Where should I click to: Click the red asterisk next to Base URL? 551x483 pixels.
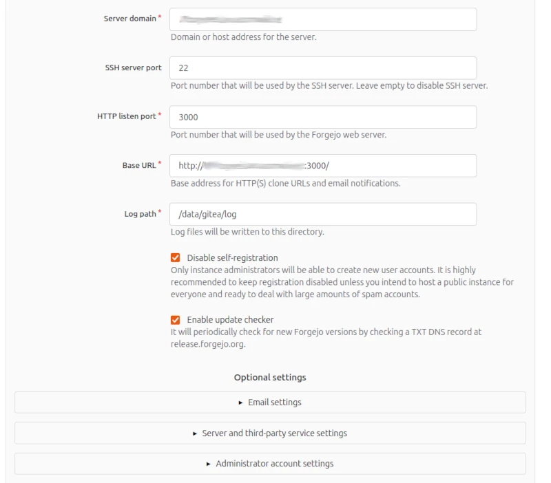(159, 163)
